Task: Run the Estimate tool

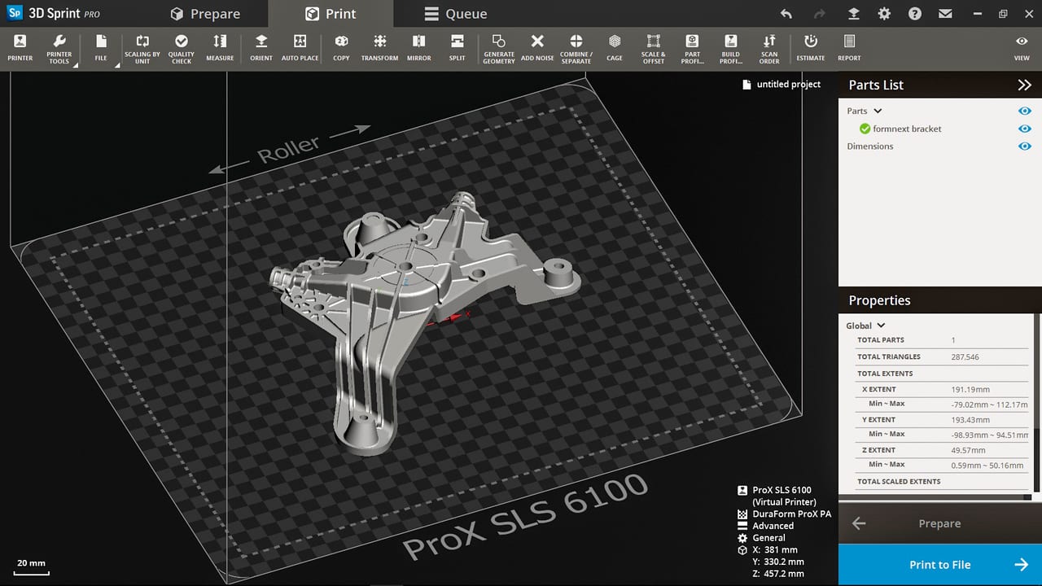Action: [x=810, y=47]
